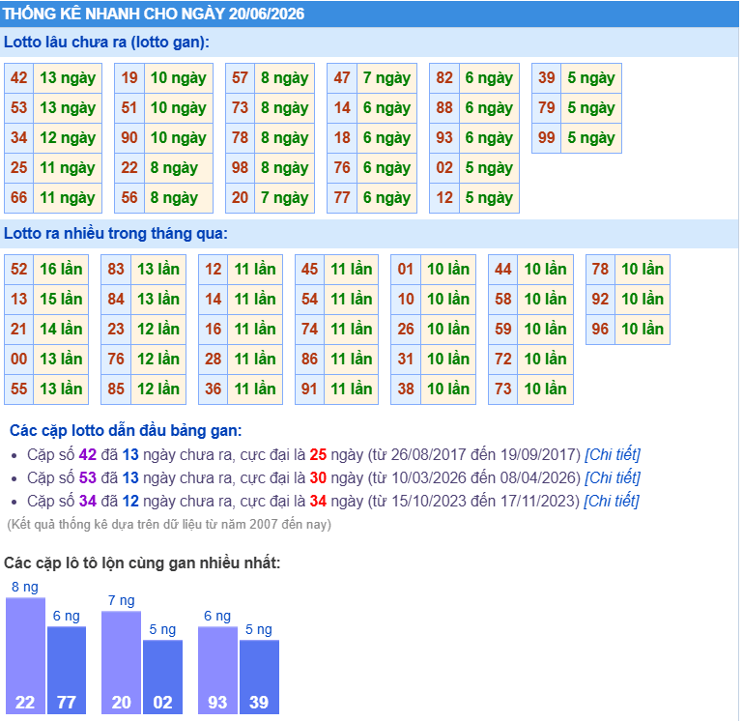The width and height of the screenshot is (743, 721).
Task: Select frequent number 44
Action: 503,270
